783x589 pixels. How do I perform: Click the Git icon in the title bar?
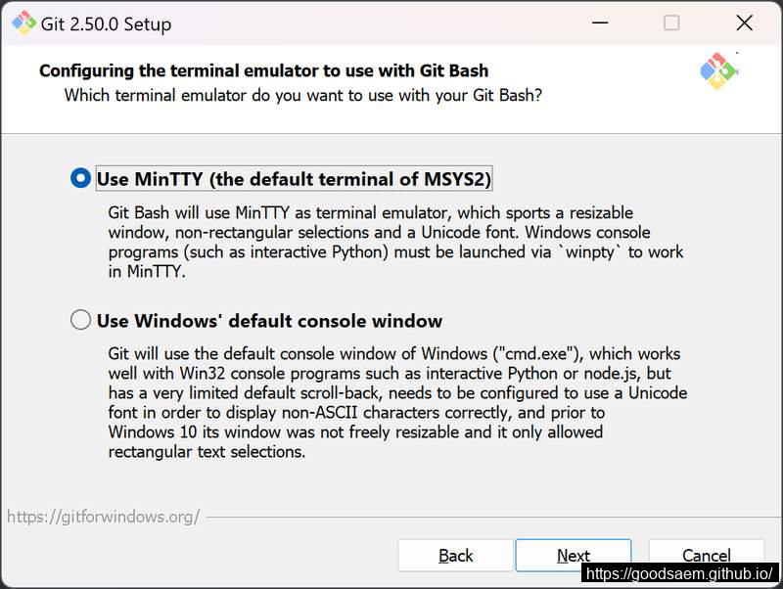point(23,23)
